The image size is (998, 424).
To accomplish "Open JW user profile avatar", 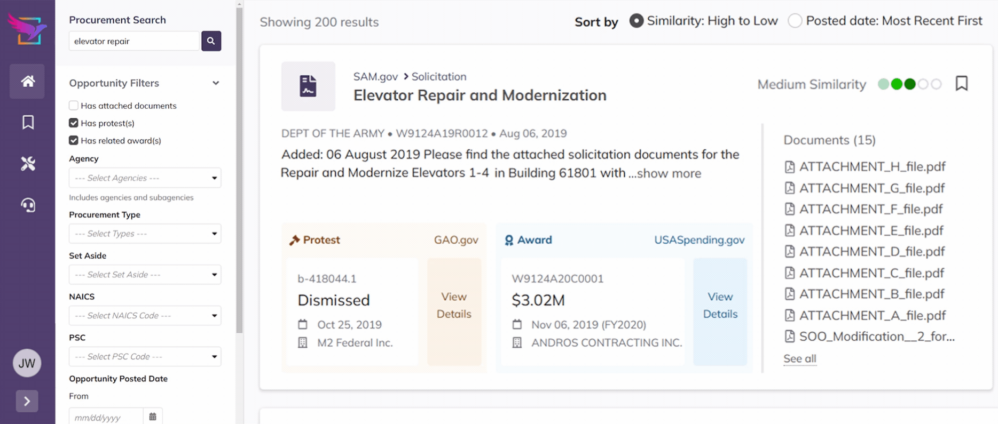I will (27, 363).
